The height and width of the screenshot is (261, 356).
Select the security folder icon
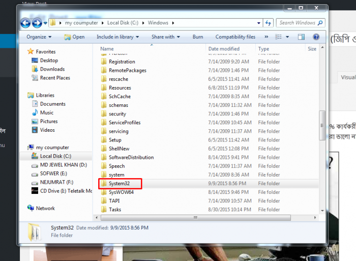point(104,114)
